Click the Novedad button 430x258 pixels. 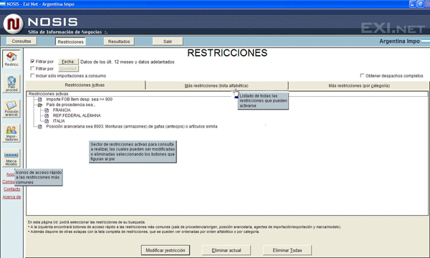pyautogui.click(x=68, y=69)
